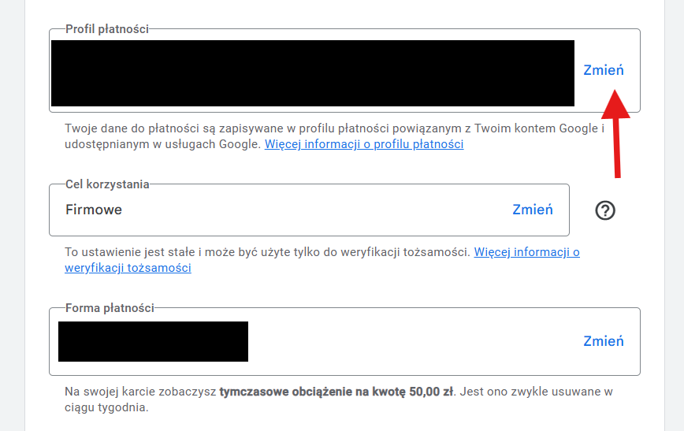Click the Forma płatności field label

point(110,308)
